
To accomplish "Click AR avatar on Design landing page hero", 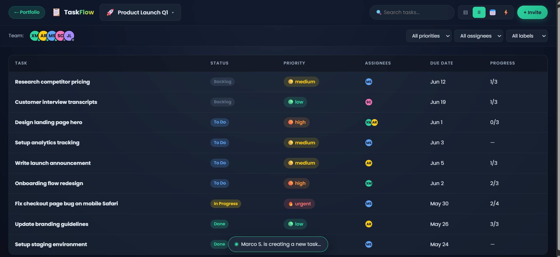I will 375,122.
